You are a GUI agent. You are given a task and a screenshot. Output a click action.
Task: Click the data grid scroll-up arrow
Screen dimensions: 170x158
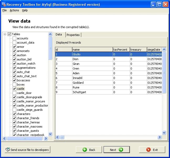tap(164, 50)
